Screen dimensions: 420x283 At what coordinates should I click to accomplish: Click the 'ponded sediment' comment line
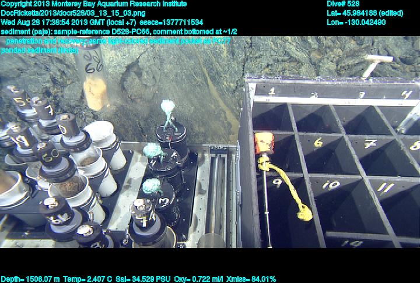[x=40, y=50]
